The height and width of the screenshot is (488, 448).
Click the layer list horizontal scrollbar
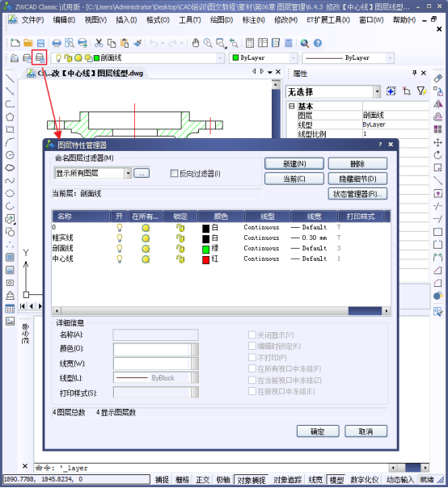click(x=222, y=311)
